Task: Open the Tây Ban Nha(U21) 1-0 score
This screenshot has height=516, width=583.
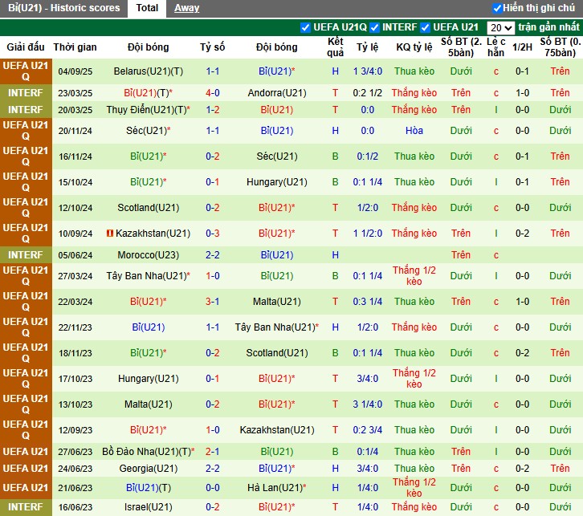Action: point(213,276)
